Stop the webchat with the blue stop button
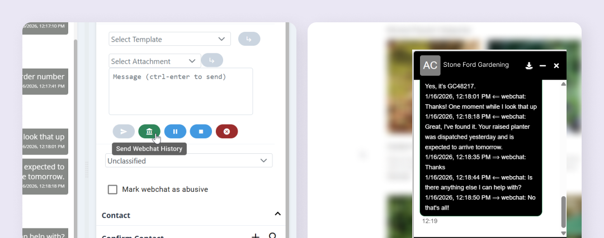604x238 pixels. click(x=201, y=132)
